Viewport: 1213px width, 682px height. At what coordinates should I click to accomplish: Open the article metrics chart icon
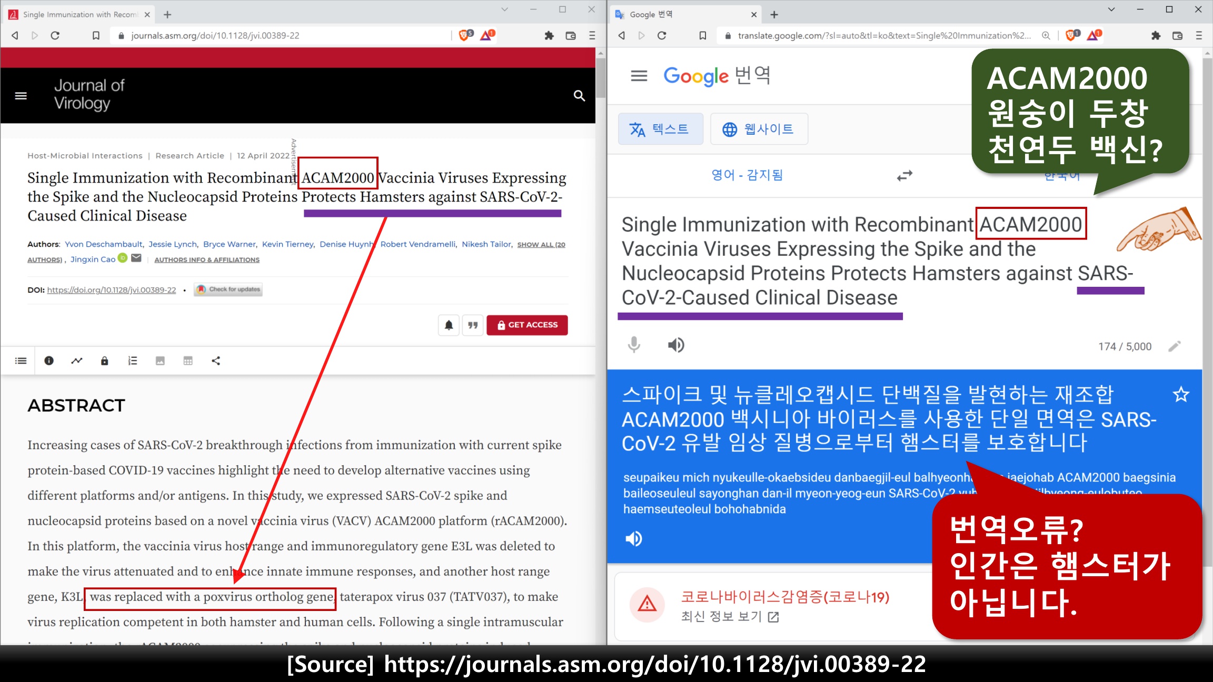tap(77, 361)
